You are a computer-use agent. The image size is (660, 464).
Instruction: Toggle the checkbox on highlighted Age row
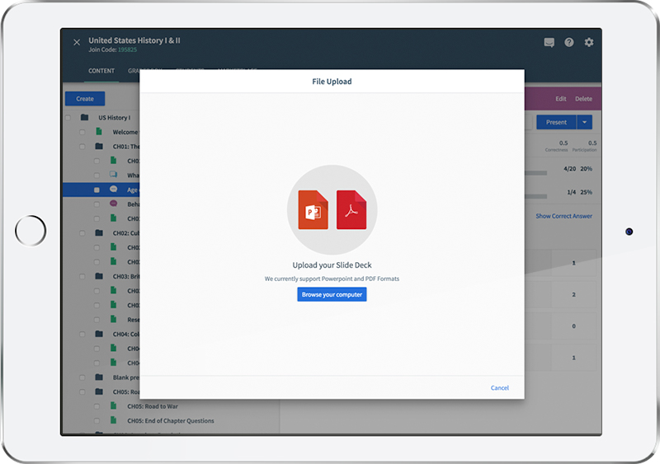(x=97, y=190)
